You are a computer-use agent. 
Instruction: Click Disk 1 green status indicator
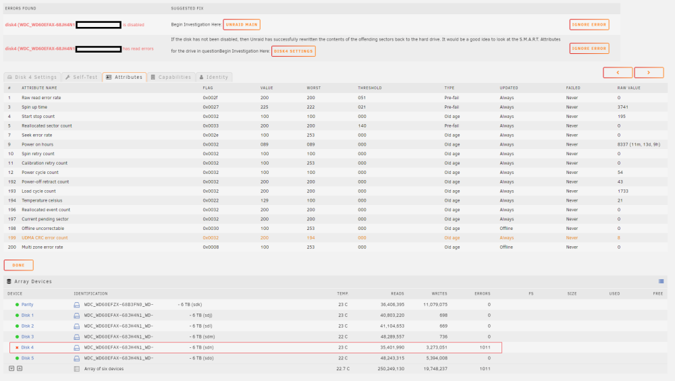pyautogui.click(x=18, y=315)
